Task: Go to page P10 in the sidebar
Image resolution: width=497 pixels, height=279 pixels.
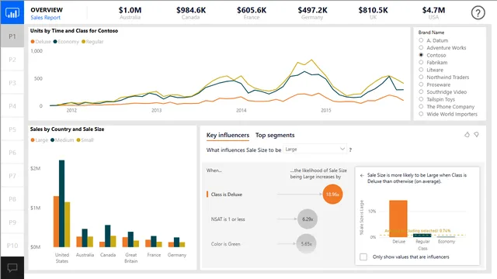Action: 12,246
